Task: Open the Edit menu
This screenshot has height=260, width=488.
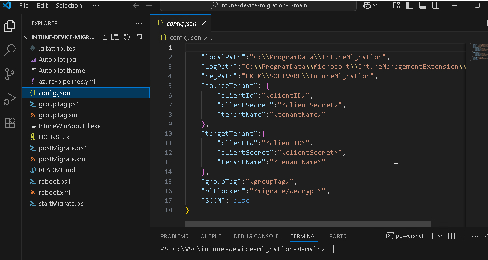Action: [42, 6]
